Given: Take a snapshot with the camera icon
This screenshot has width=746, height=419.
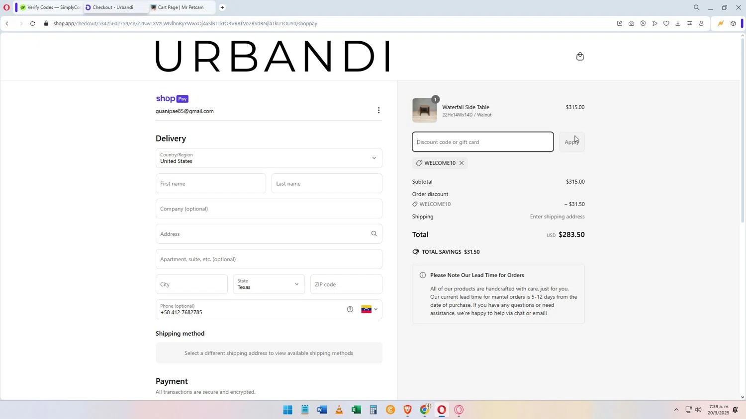Looking at the screenshot, I should tap(631, 23).
